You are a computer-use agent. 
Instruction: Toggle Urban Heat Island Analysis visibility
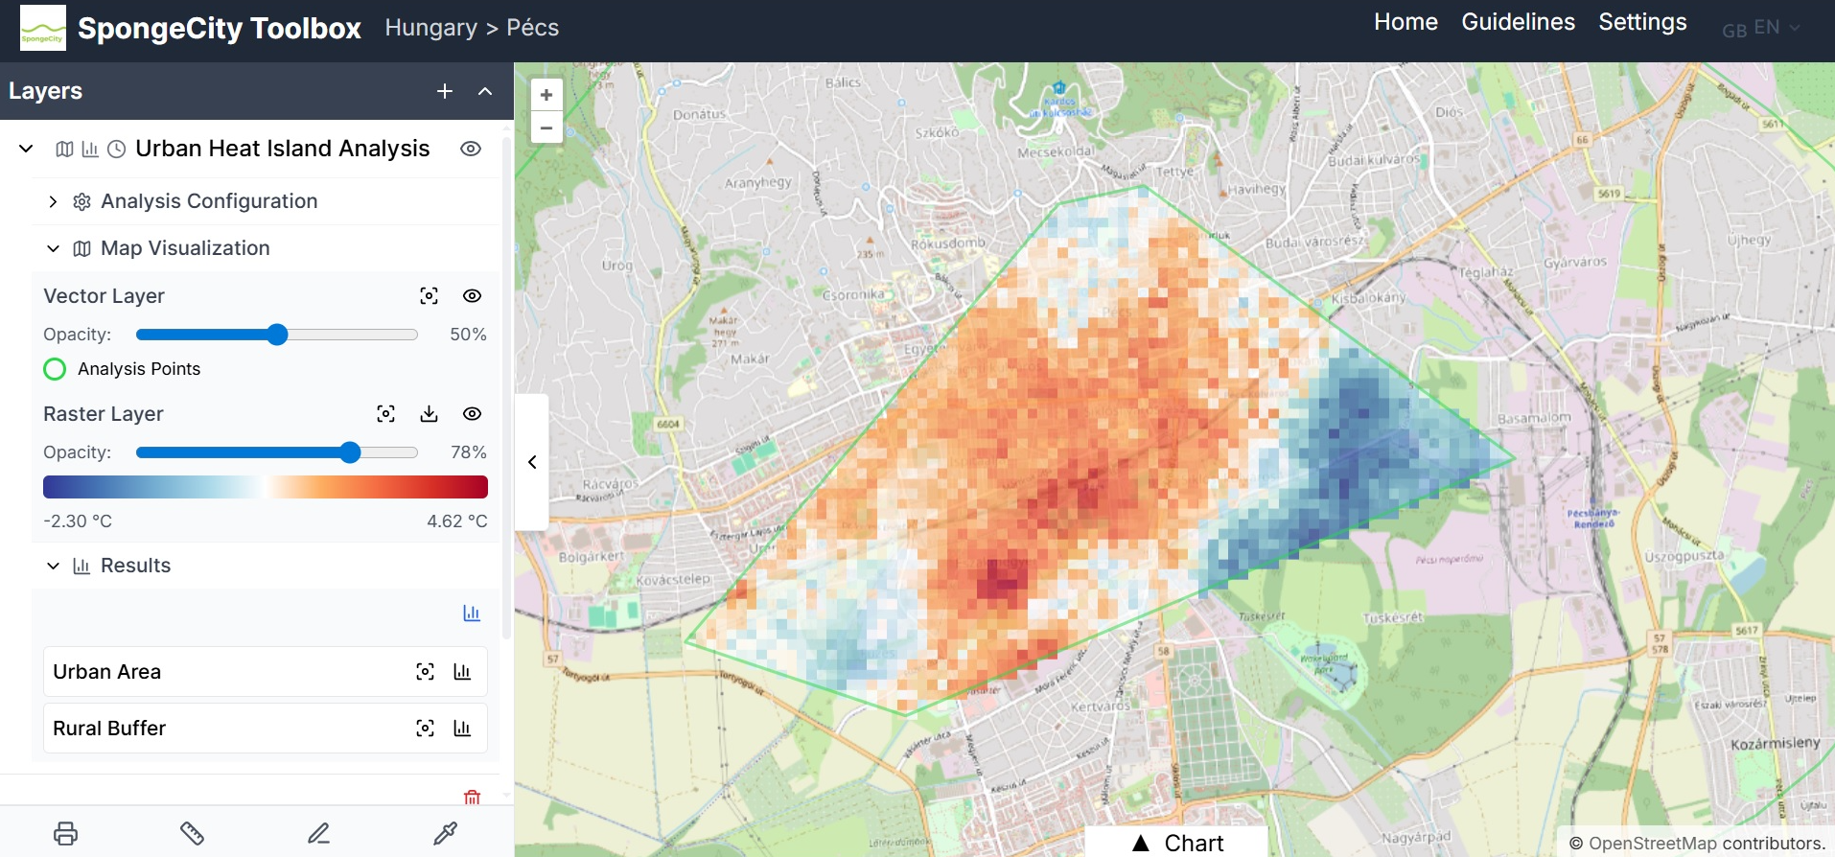point(470,149)
